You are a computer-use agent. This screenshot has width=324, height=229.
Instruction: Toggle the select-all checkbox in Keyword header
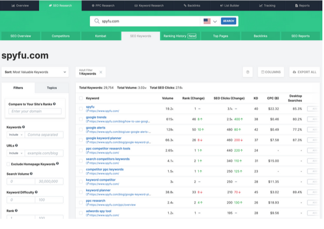81,98
